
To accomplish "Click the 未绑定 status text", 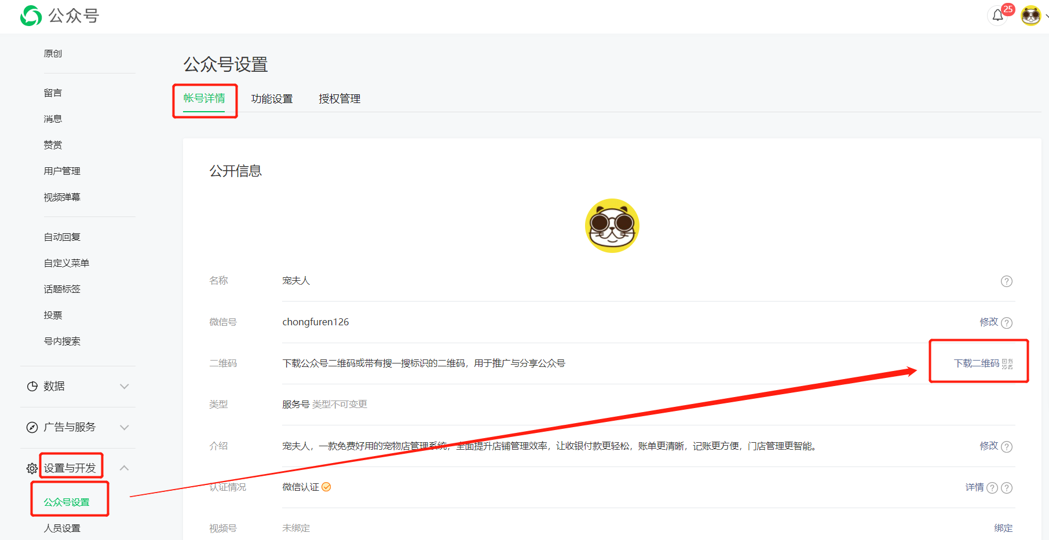I will click(x=296, y=528).
